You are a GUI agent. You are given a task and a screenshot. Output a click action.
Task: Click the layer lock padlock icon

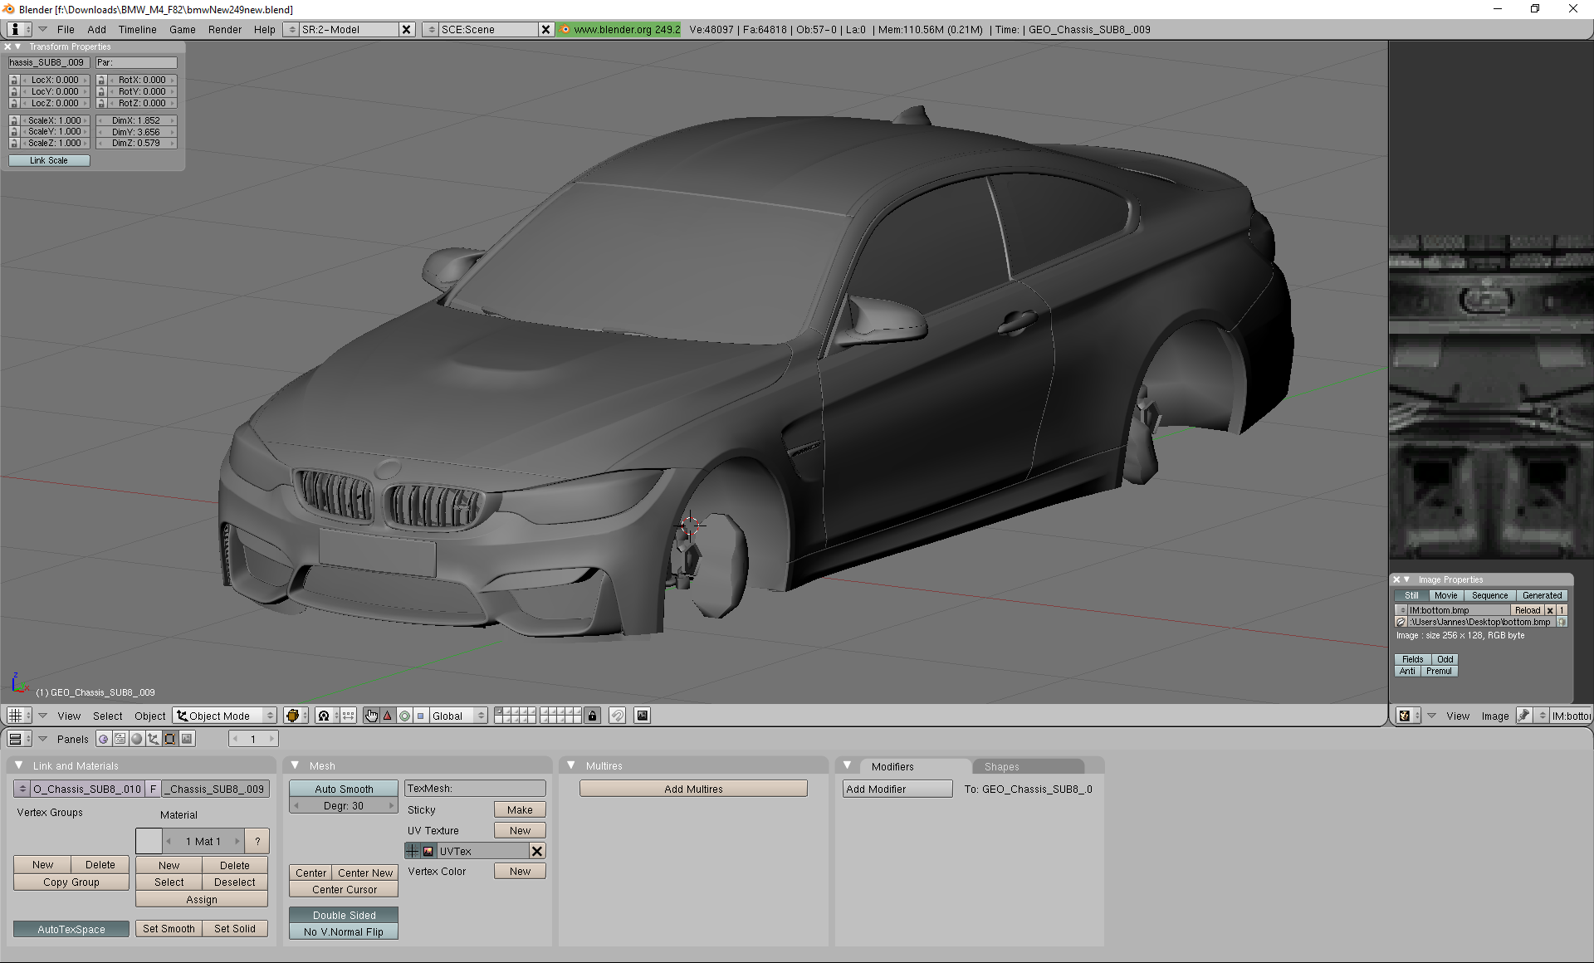592,716
